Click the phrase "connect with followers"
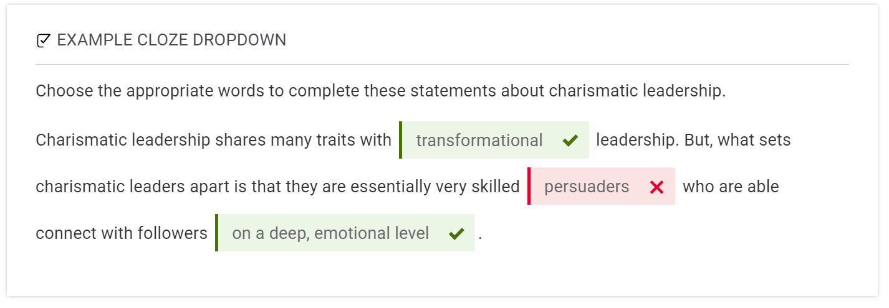889x308 pixels. (x=122, y=233)
